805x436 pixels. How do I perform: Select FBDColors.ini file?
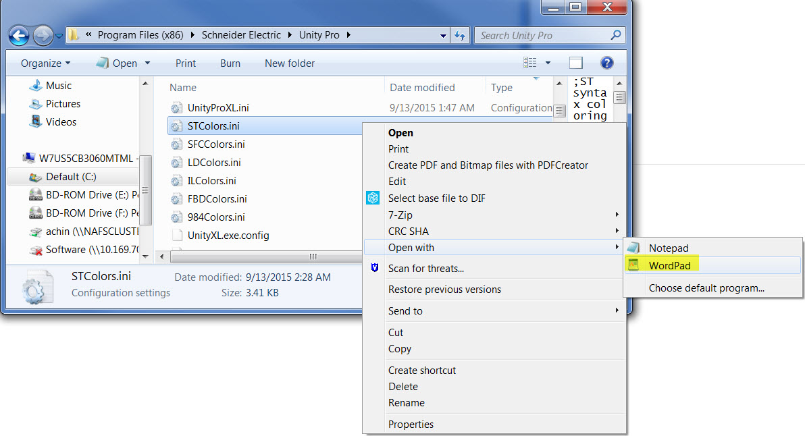(x=217, y=199)
